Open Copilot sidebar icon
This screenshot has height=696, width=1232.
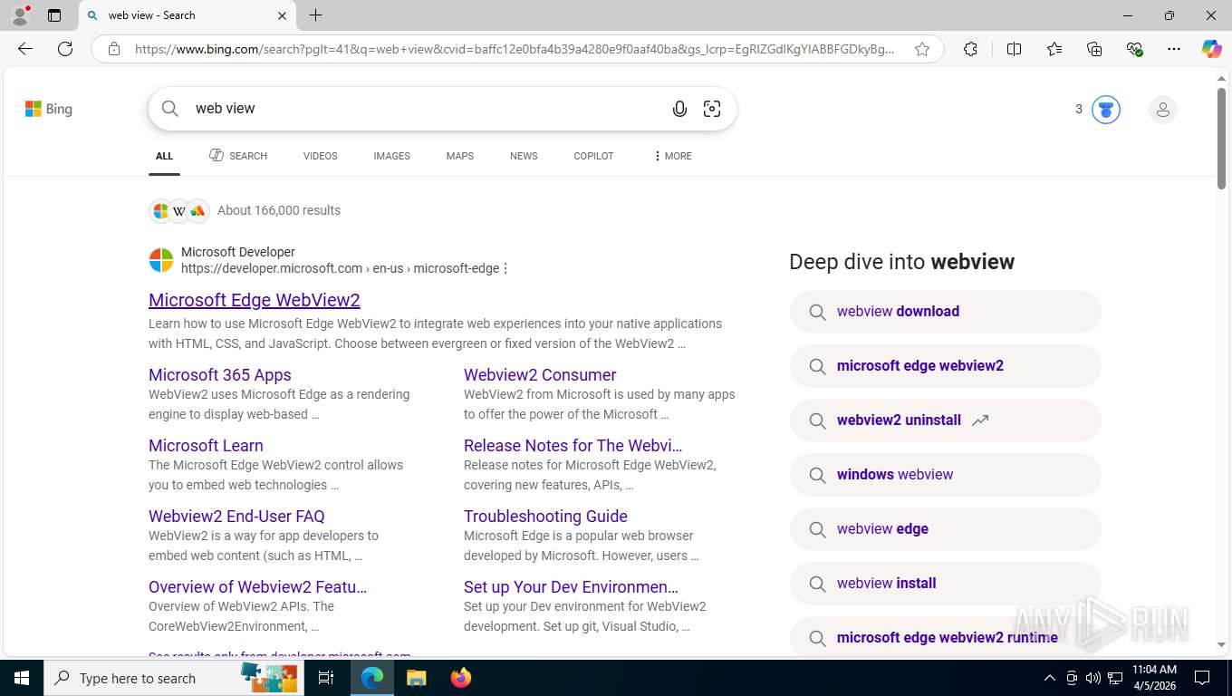(1211, 49)
